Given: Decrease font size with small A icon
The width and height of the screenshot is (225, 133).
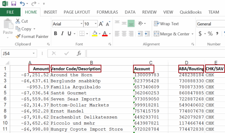Looking at the screenshot, I should 108,24.
